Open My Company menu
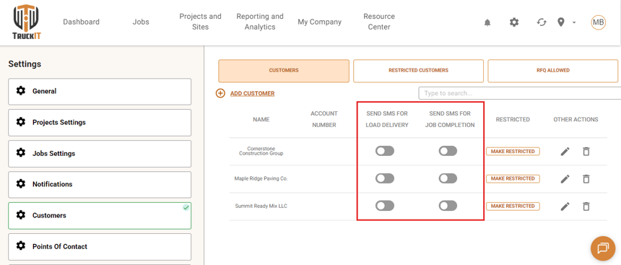This screenshot has width=621, height=265. click(x=320, y=22)
